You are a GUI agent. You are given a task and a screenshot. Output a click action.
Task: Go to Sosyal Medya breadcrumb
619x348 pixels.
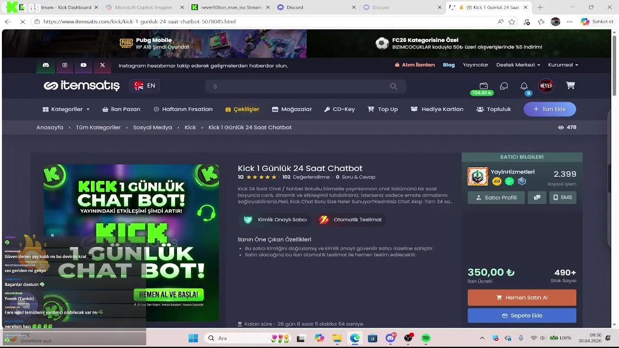point(152,127)
